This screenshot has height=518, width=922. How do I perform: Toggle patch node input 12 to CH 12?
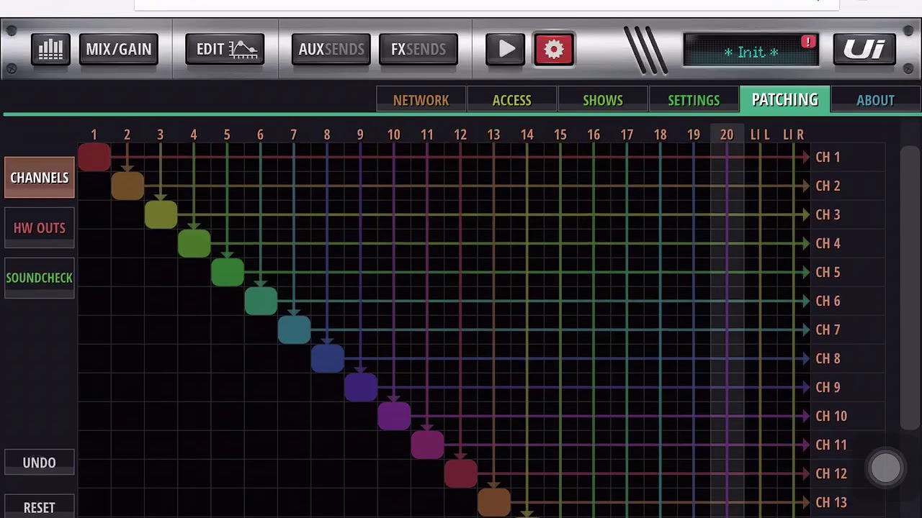pos(460,473)
